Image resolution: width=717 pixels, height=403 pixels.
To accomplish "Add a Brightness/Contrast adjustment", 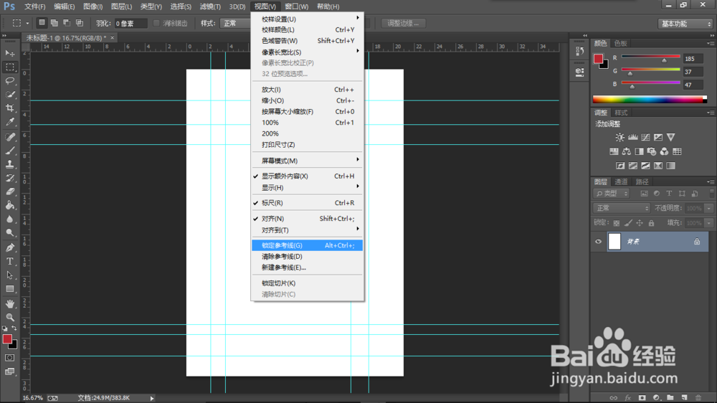I will pos(619,137).
